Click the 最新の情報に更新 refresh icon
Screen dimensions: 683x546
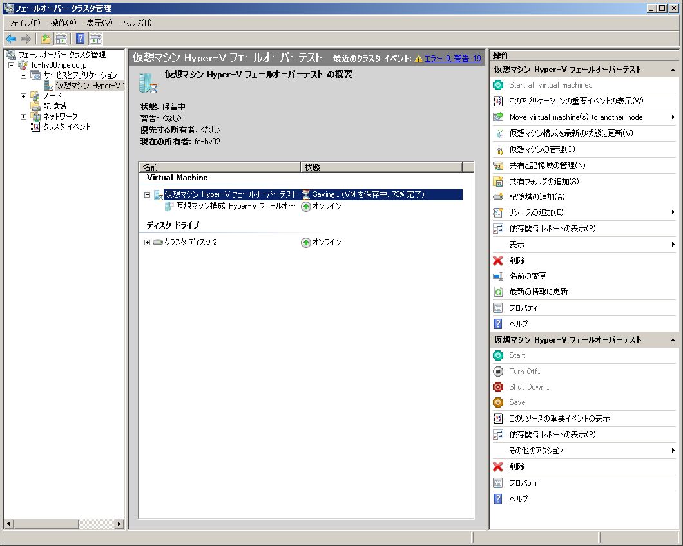pyautogui.click(x=498, y=292)
